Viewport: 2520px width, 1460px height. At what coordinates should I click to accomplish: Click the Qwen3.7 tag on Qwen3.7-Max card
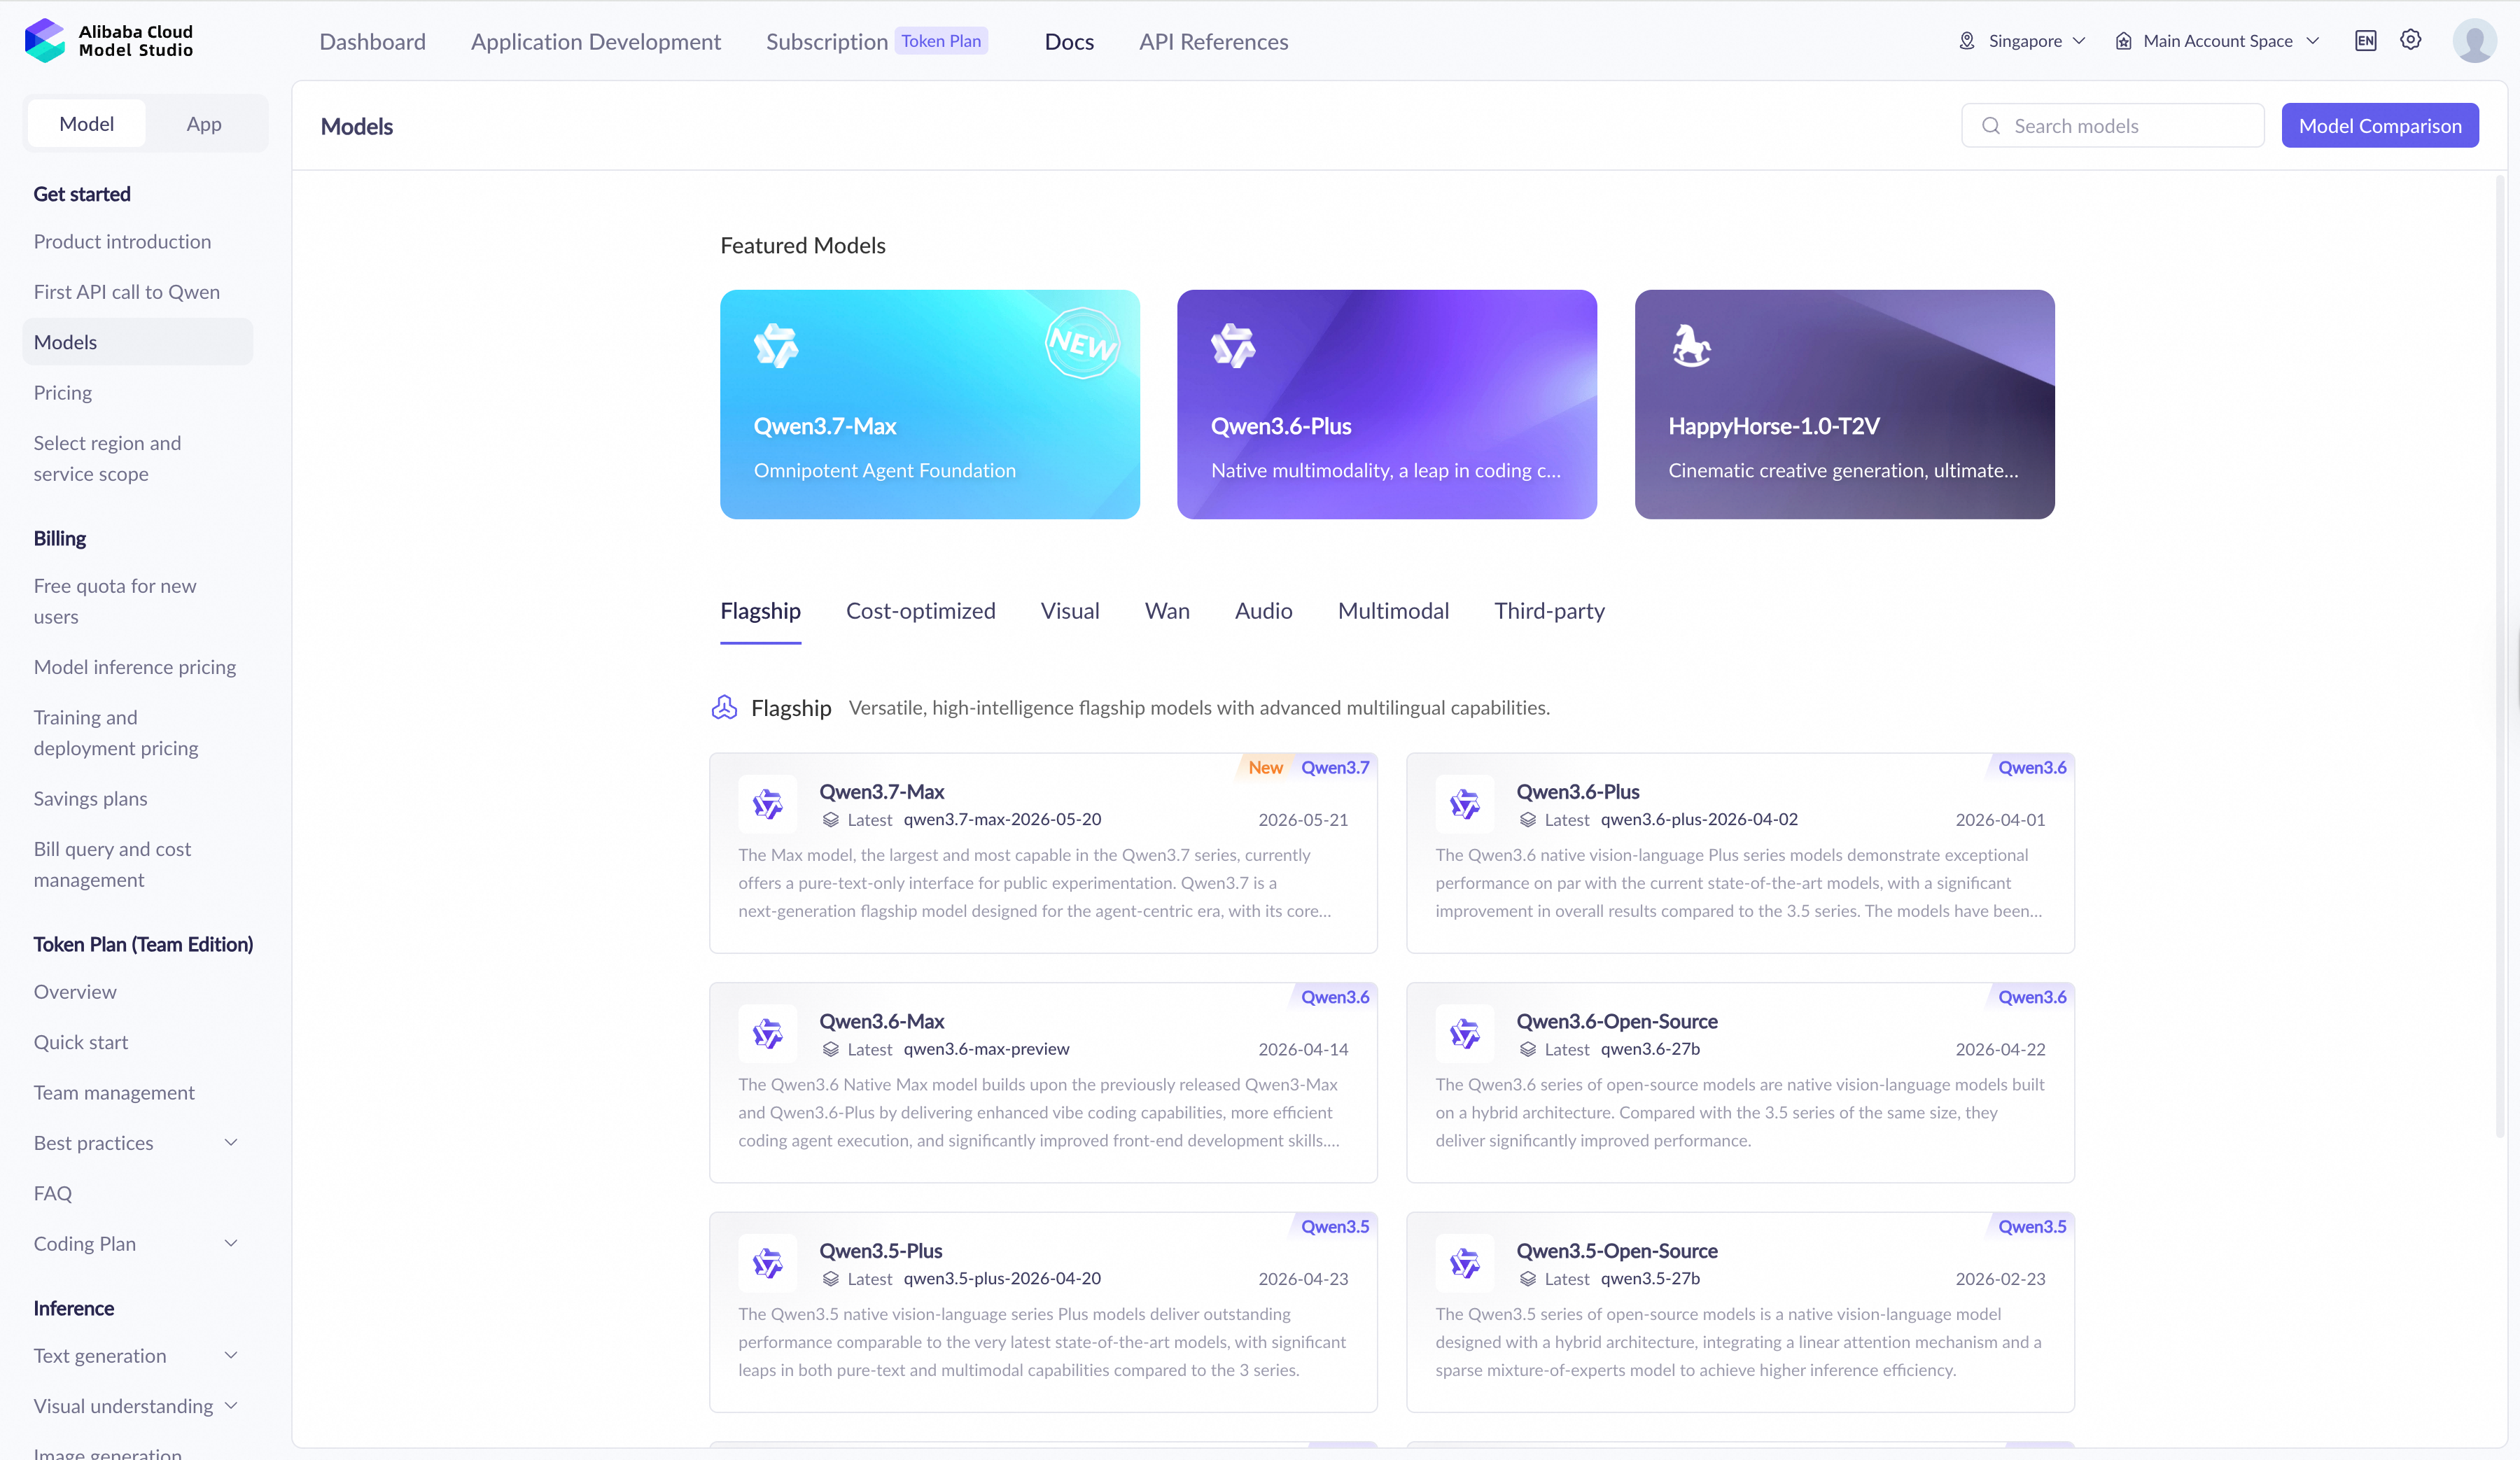(x=1335, y=768)
